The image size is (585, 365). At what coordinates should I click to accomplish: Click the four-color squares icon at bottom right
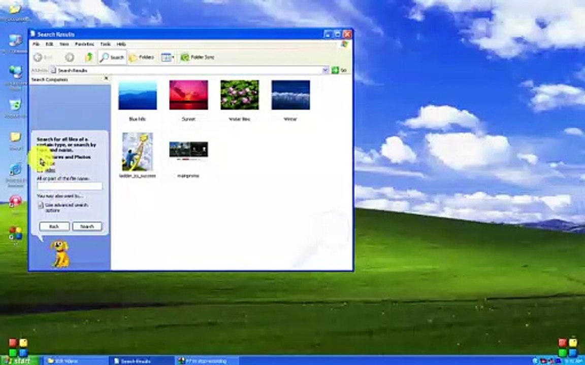coord(567,348)
